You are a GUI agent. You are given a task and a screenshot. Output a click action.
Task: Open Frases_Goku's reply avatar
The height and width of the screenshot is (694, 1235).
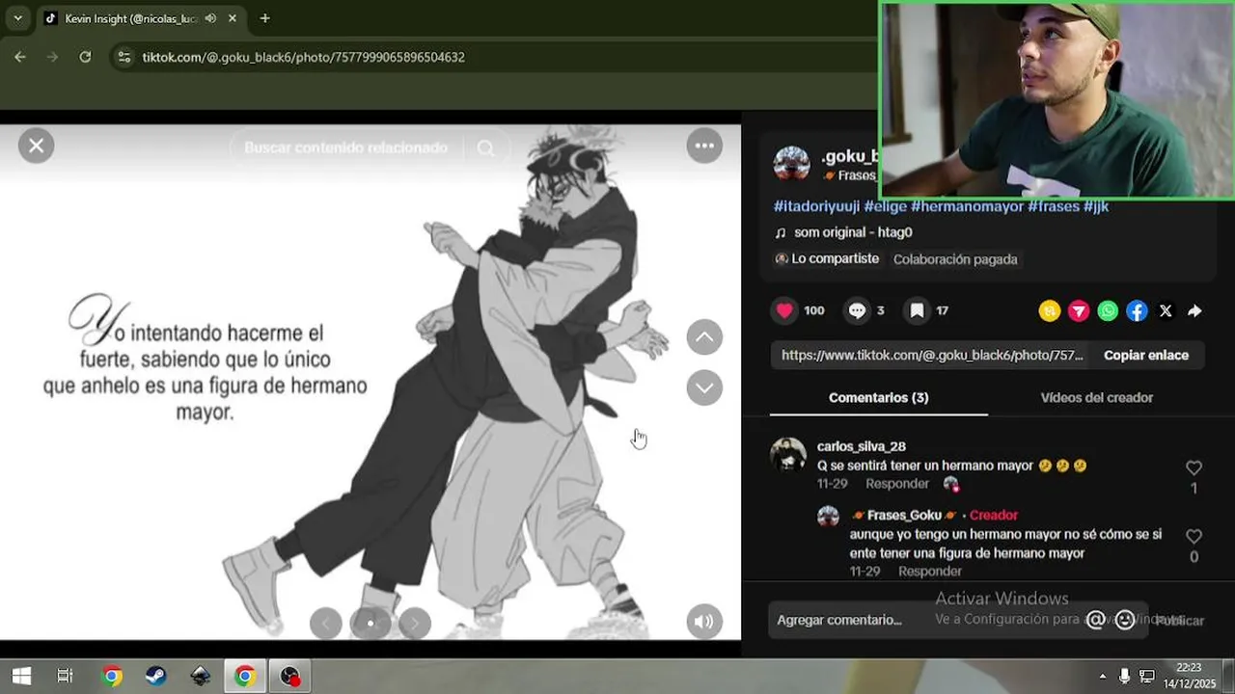click(828, 516)
